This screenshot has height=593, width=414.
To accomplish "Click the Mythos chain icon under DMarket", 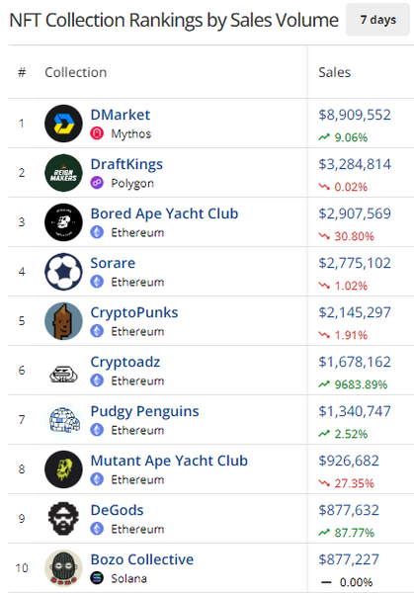I will point(97,133).
